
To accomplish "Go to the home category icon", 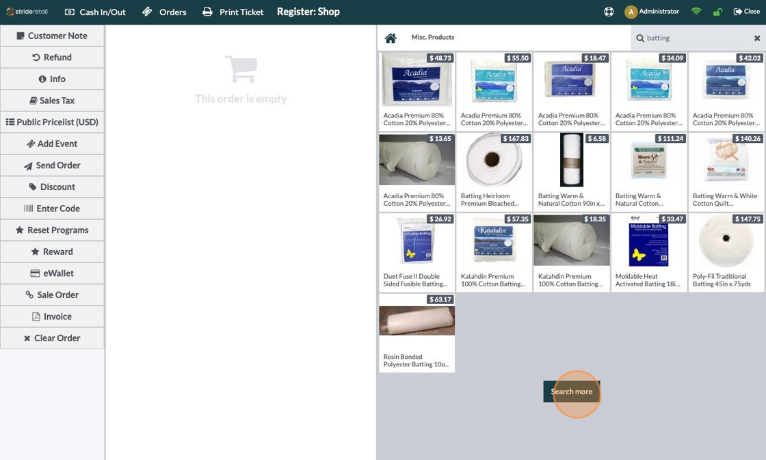I will pos(391,38).
